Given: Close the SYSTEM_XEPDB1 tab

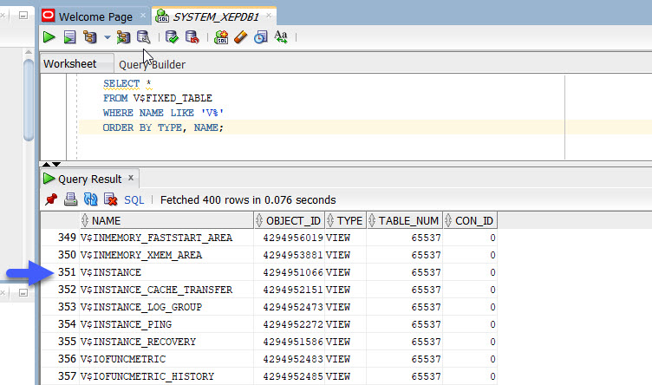Looking at the screenshot, I should (x=269, y=16).
